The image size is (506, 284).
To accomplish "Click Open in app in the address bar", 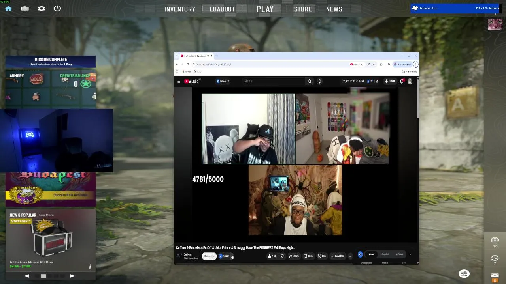I will point(357,64).
